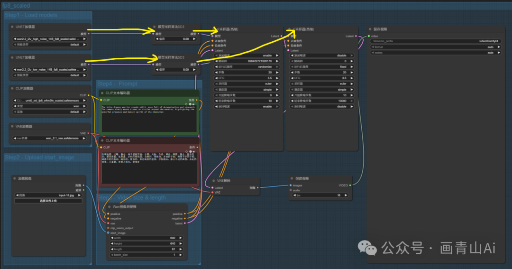Screen dimensions: 512x269
Task: Toggle 添加噪波 currently set to enable
Action: [x=247, y=56]
